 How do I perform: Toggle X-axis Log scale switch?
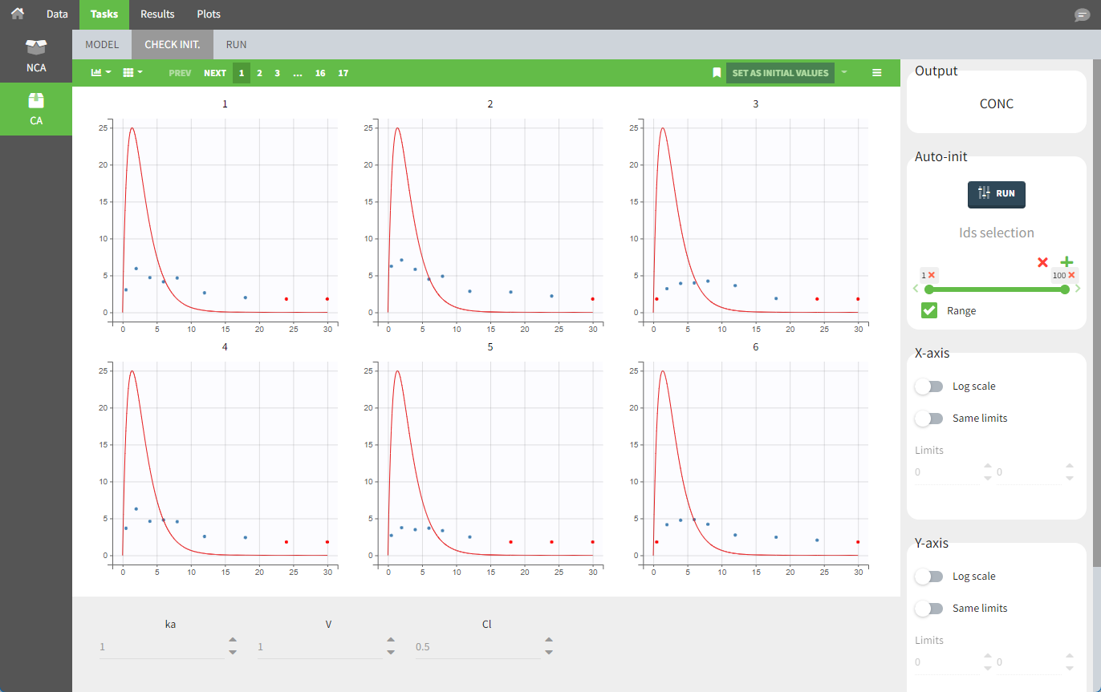(929, 386)
